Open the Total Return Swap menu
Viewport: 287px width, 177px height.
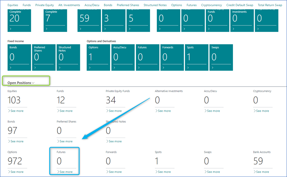point(270,5)
